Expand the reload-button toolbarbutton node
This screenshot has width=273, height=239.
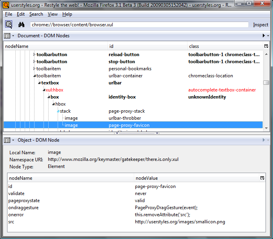point(34,55)
